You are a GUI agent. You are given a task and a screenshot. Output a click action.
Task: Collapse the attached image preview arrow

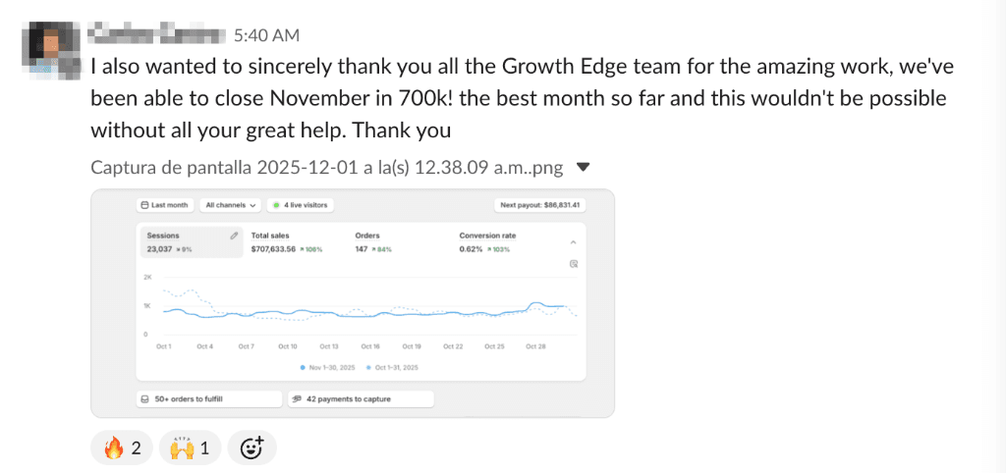(x=583, y=168)
